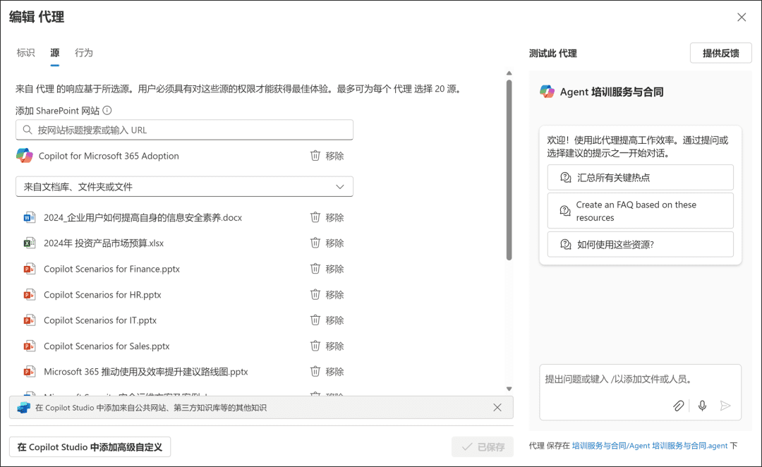Click the source list scrollbar thumb
The height and width of the screenshot is (467, 762).
509,170
